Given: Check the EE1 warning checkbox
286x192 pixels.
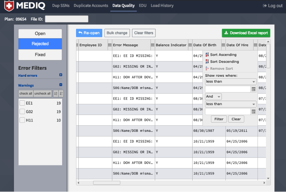Looking at the screenshot, I should coord(22,103).
